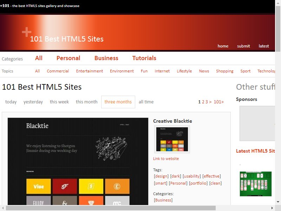This screenshot has width=281, height=211.
Task: Switch to the all time tab
Action: (146, 102)
